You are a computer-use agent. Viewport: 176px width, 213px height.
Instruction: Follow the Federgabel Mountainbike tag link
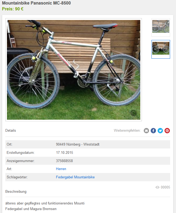[75, 177]
